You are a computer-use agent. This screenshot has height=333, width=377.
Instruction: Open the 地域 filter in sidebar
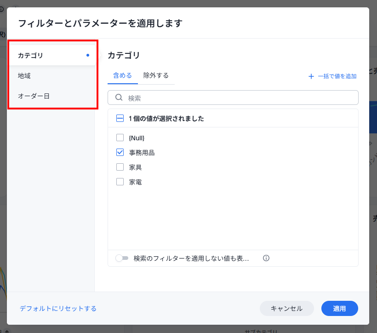(x=24, y=76)
